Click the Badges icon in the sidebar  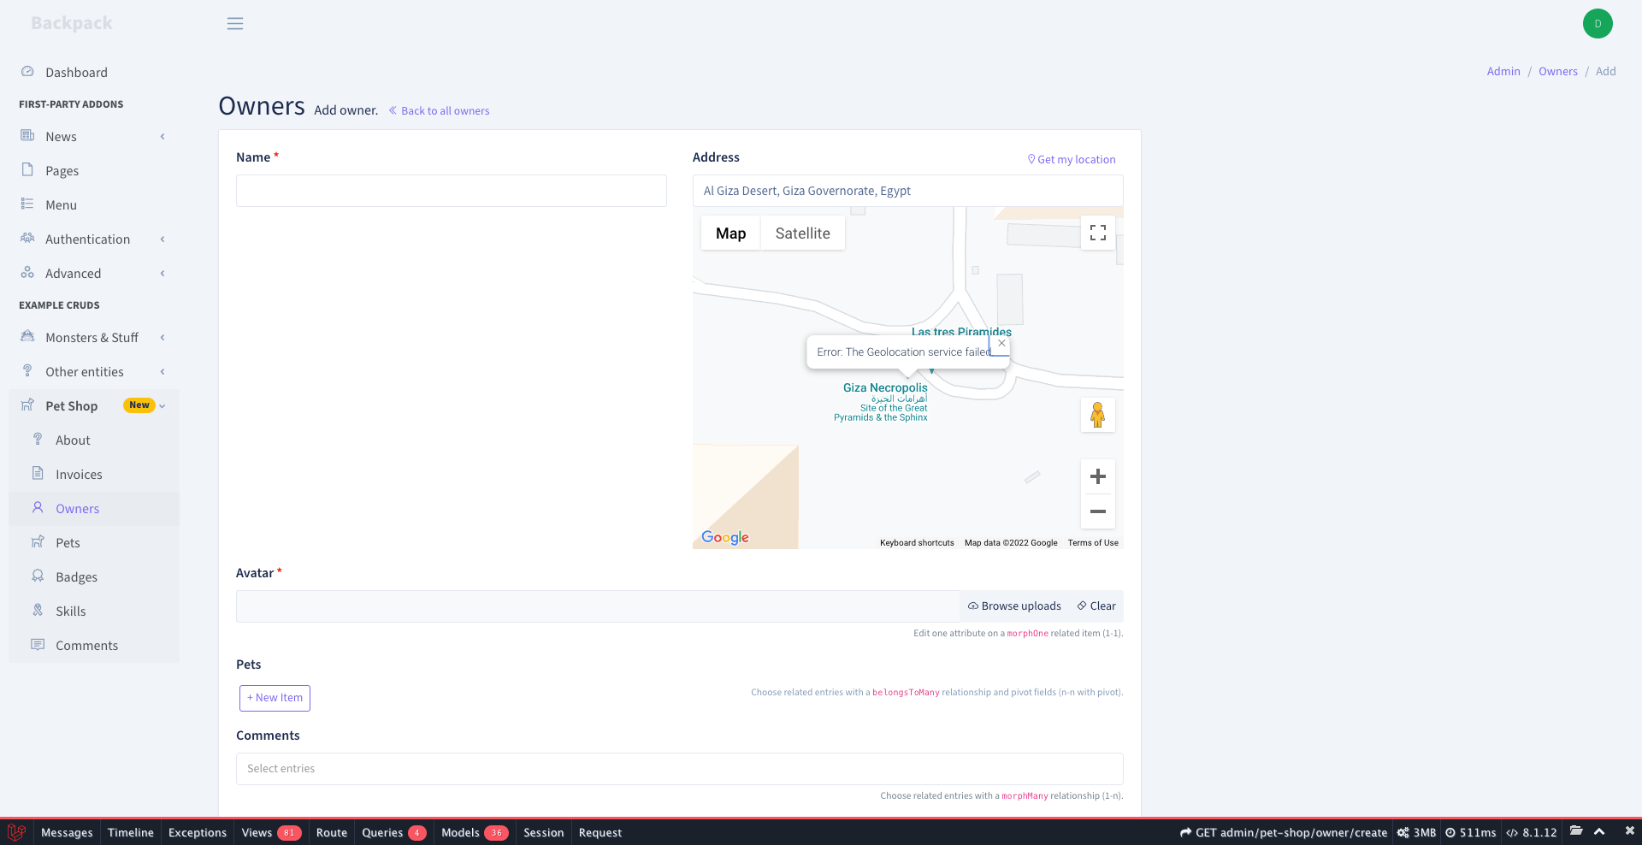pyautogui.click(x=38, y=576)
